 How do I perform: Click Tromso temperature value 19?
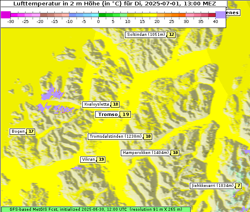point(125,114)
